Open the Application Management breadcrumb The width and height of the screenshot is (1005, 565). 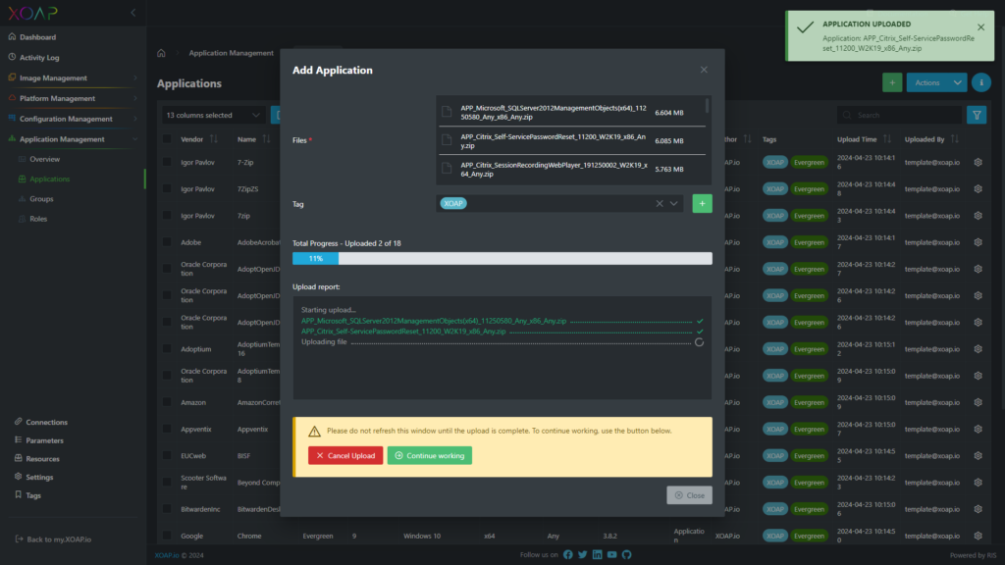click(x=231, y=53)
